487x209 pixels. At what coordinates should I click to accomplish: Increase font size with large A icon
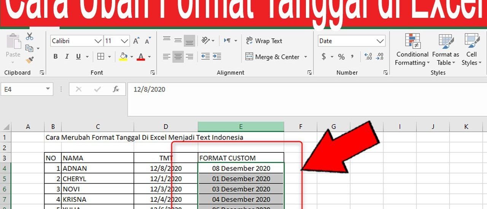[136, 41]
